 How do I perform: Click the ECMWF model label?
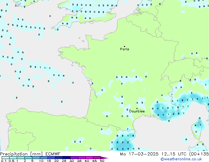pos(53,154)
